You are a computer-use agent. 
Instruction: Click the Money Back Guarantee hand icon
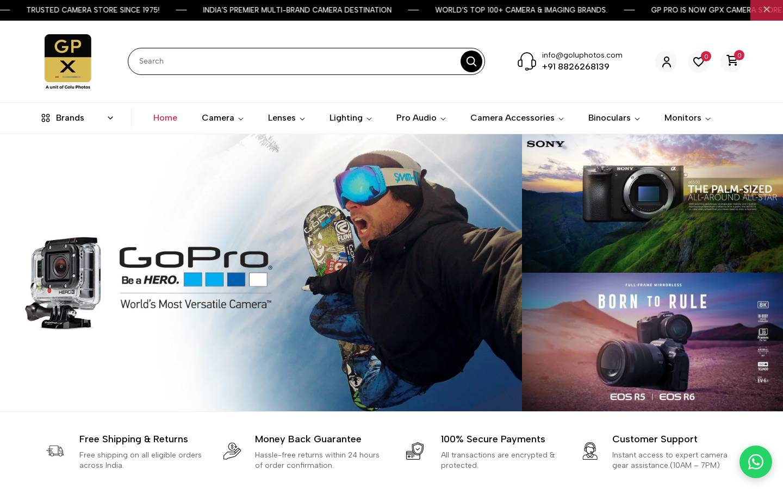(x=232, y=451)
